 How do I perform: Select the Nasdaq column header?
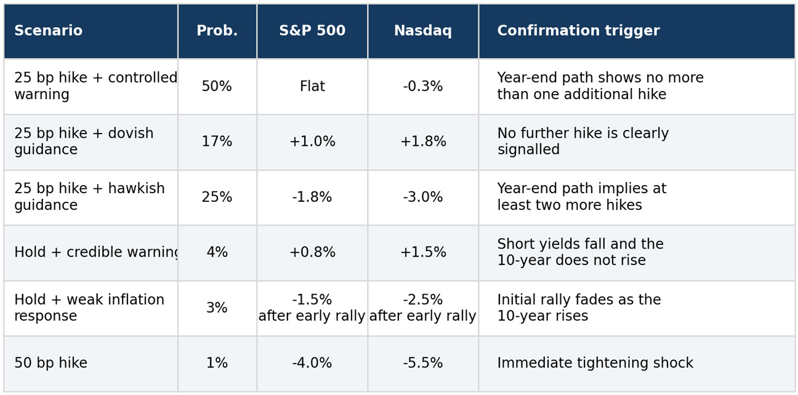pyautogui.click(x=423, y=31)
